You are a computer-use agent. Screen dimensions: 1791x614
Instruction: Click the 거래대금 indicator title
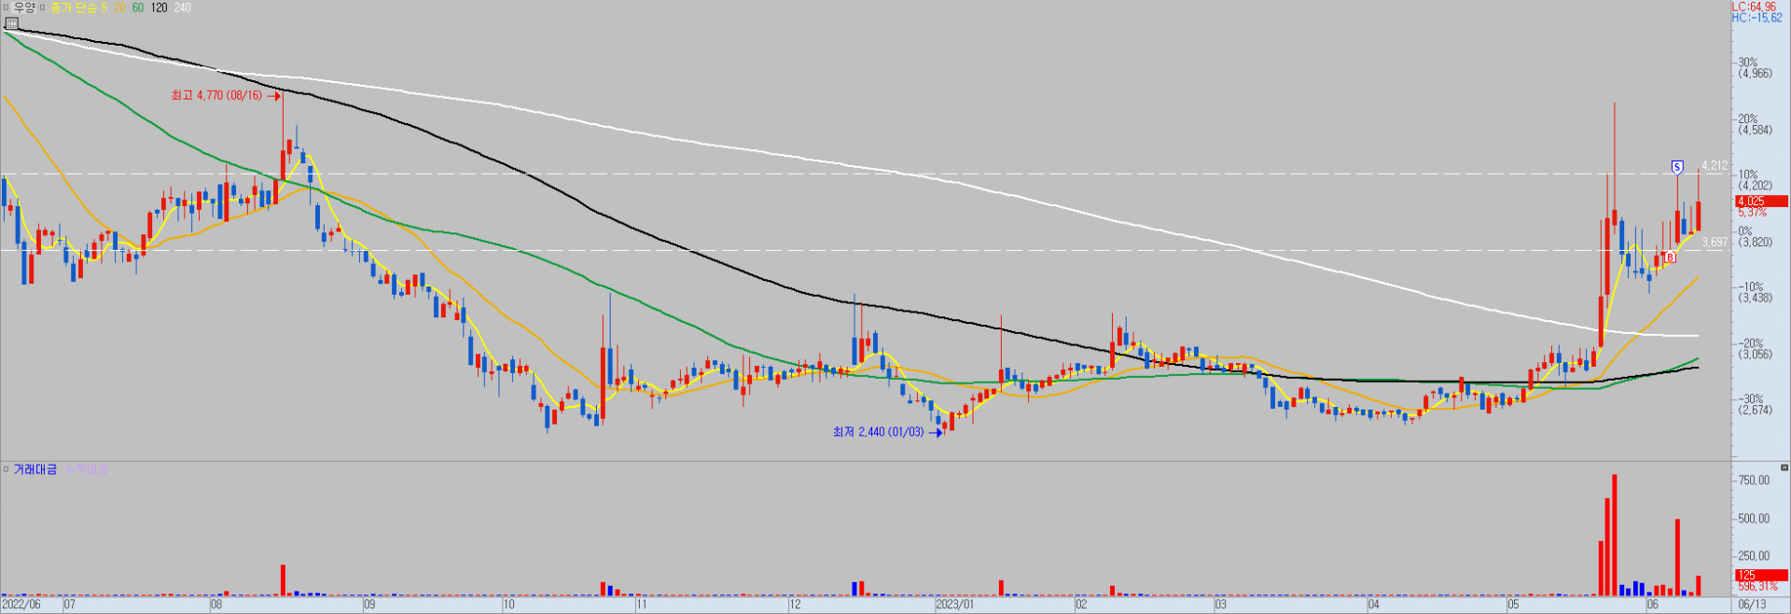click(35, 469)
